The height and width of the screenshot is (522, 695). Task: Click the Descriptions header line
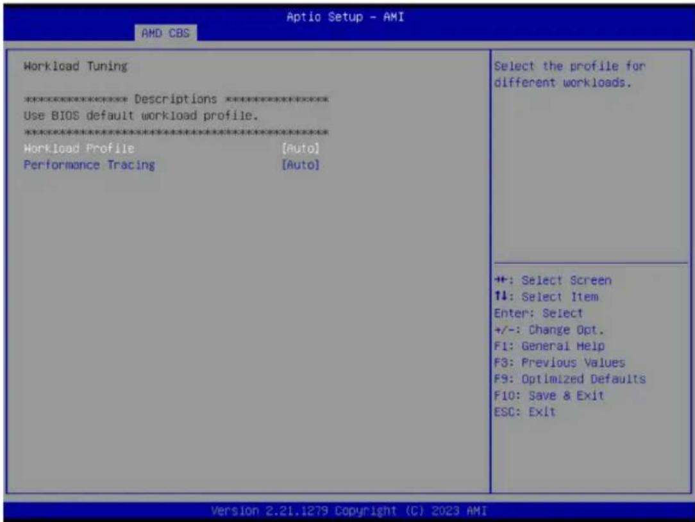(x=176, y=99)
